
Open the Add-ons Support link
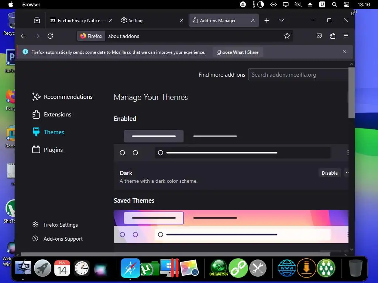pyautogui.click(x=57, y=239)
